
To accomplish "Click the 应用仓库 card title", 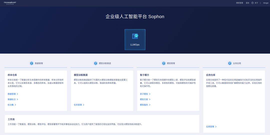I will (210, 75).
